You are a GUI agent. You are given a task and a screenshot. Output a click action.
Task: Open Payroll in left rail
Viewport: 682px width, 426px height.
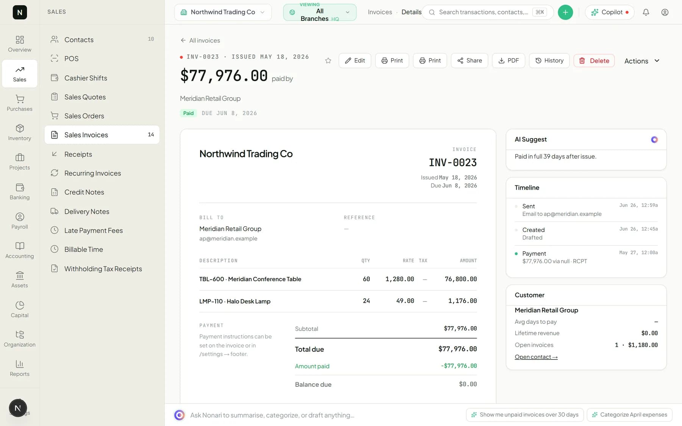[x=20, y=221]
